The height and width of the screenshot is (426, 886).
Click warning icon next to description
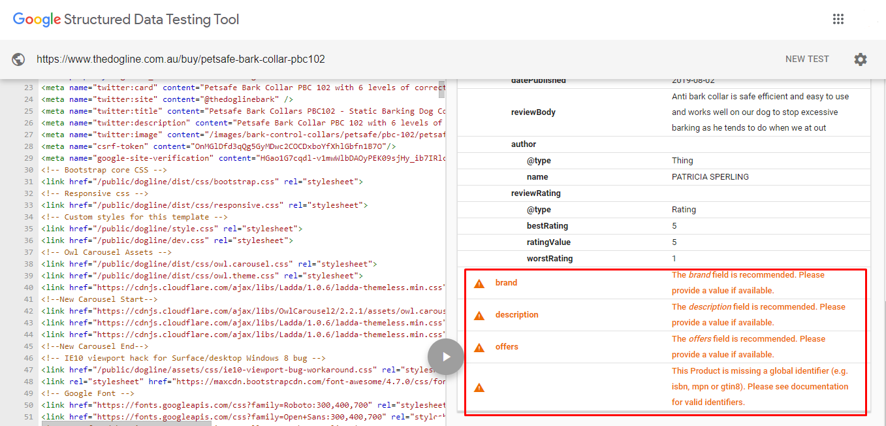(479, 316)
